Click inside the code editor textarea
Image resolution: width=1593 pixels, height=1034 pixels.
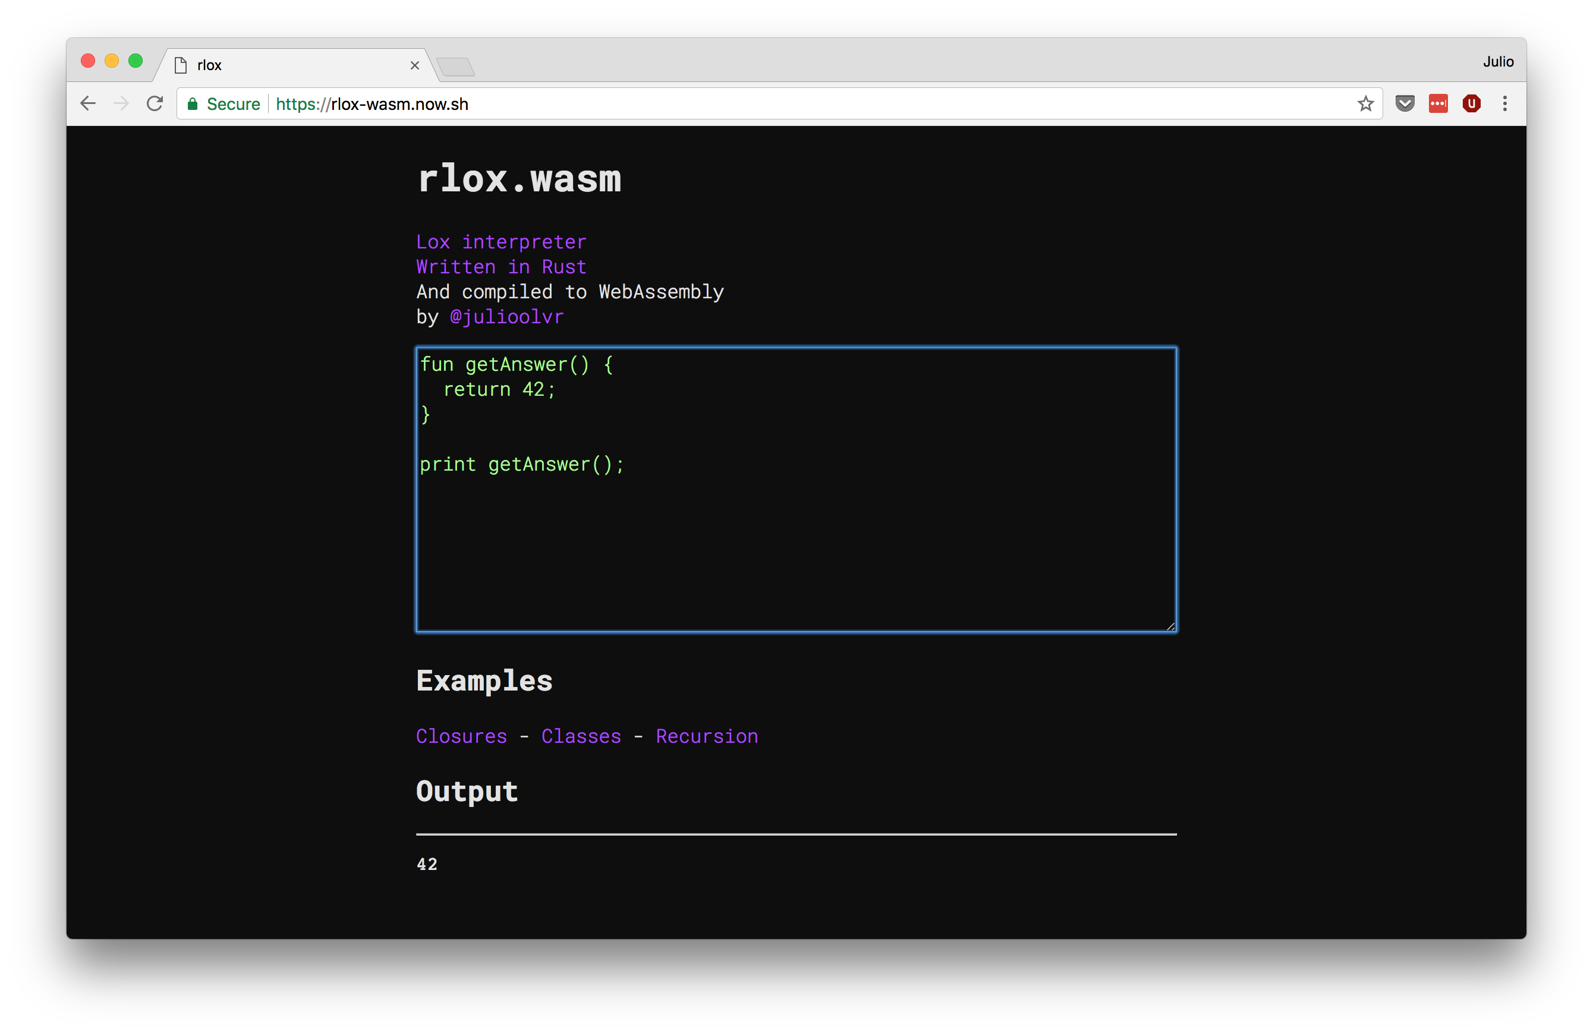[796, 535]
